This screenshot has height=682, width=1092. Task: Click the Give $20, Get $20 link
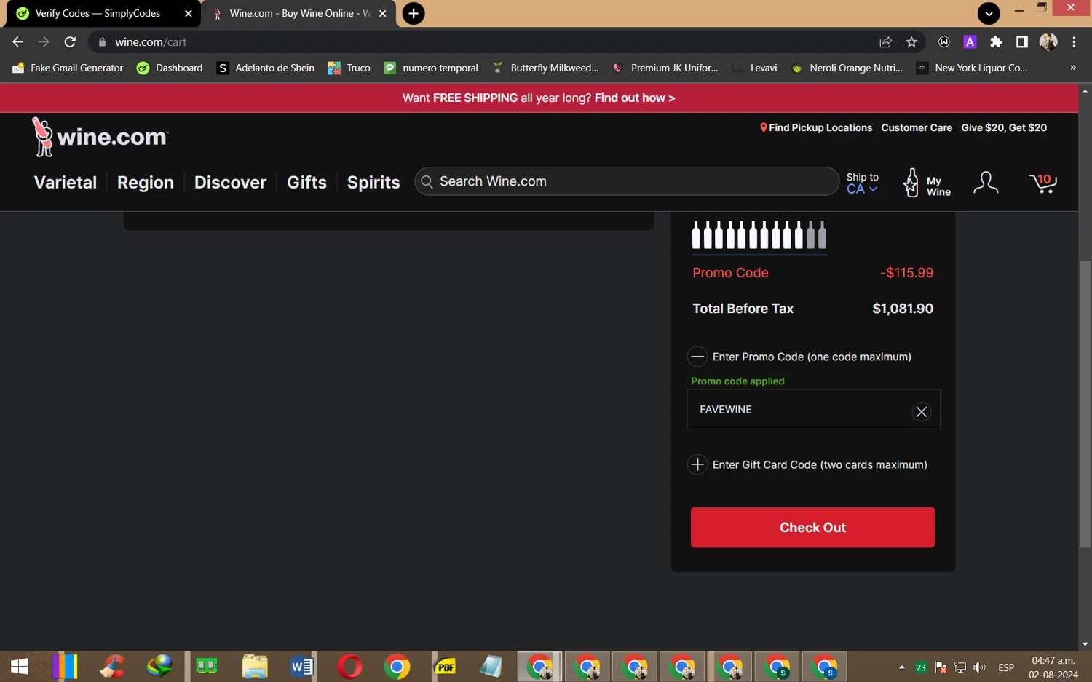click(x=1004, y=127)
